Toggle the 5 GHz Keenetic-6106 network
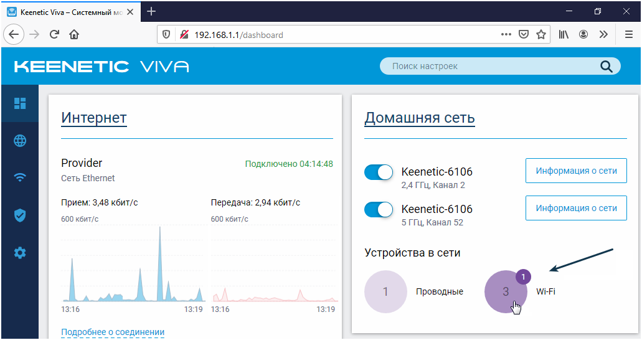The image size is (642, 340). point(379,210)
